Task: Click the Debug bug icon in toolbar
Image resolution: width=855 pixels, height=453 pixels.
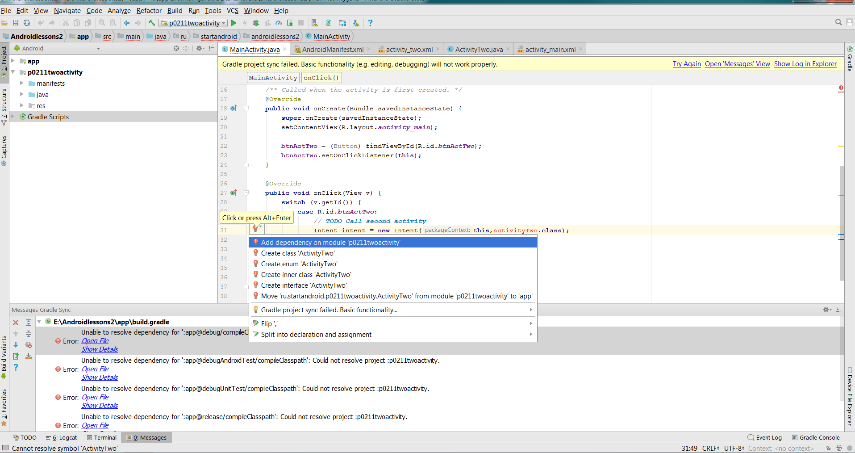Action: [x=256, y=23]
